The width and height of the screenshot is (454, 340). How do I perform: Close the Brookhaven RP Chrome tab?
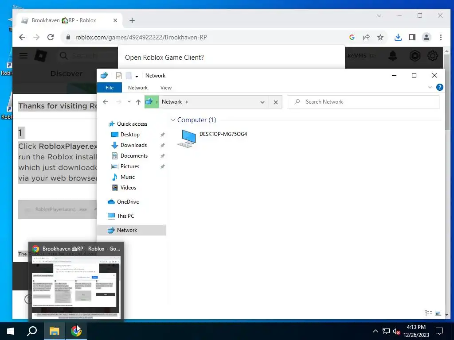[x=115, y=20]
